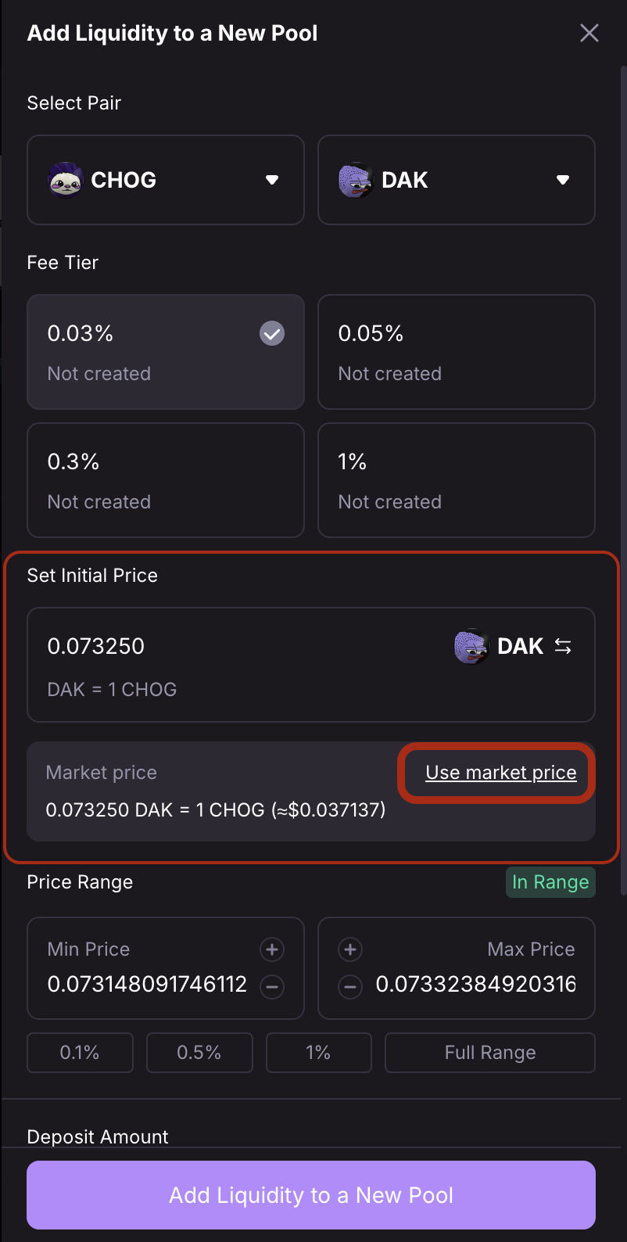The image size is (627, 1242).
Task: Select the 0.3% fee tier
Action: pos(165,480)
